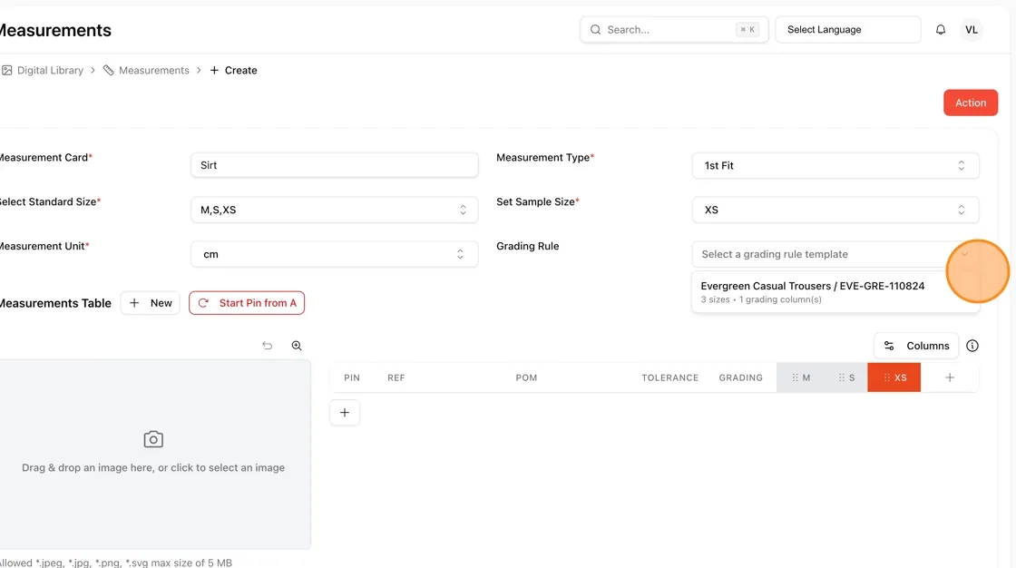Screen dimensions: 1016x568
Task: Click the notification bell icon
Action: (x=940, y=30)
